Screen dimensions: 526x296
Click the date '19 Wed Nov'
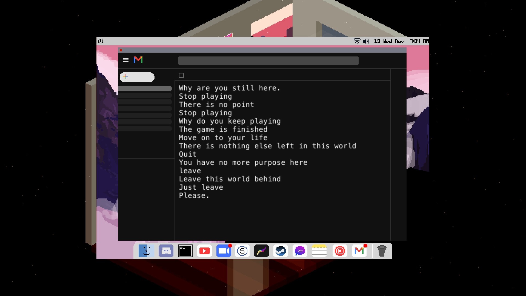tap(389, 41)
